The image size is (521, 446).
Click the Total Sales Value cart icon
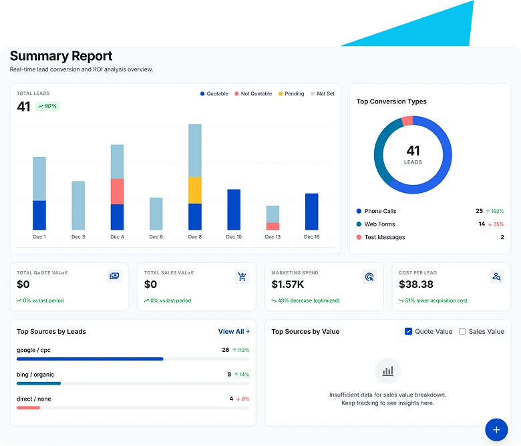pyautogui.click(x=242, y=276)
